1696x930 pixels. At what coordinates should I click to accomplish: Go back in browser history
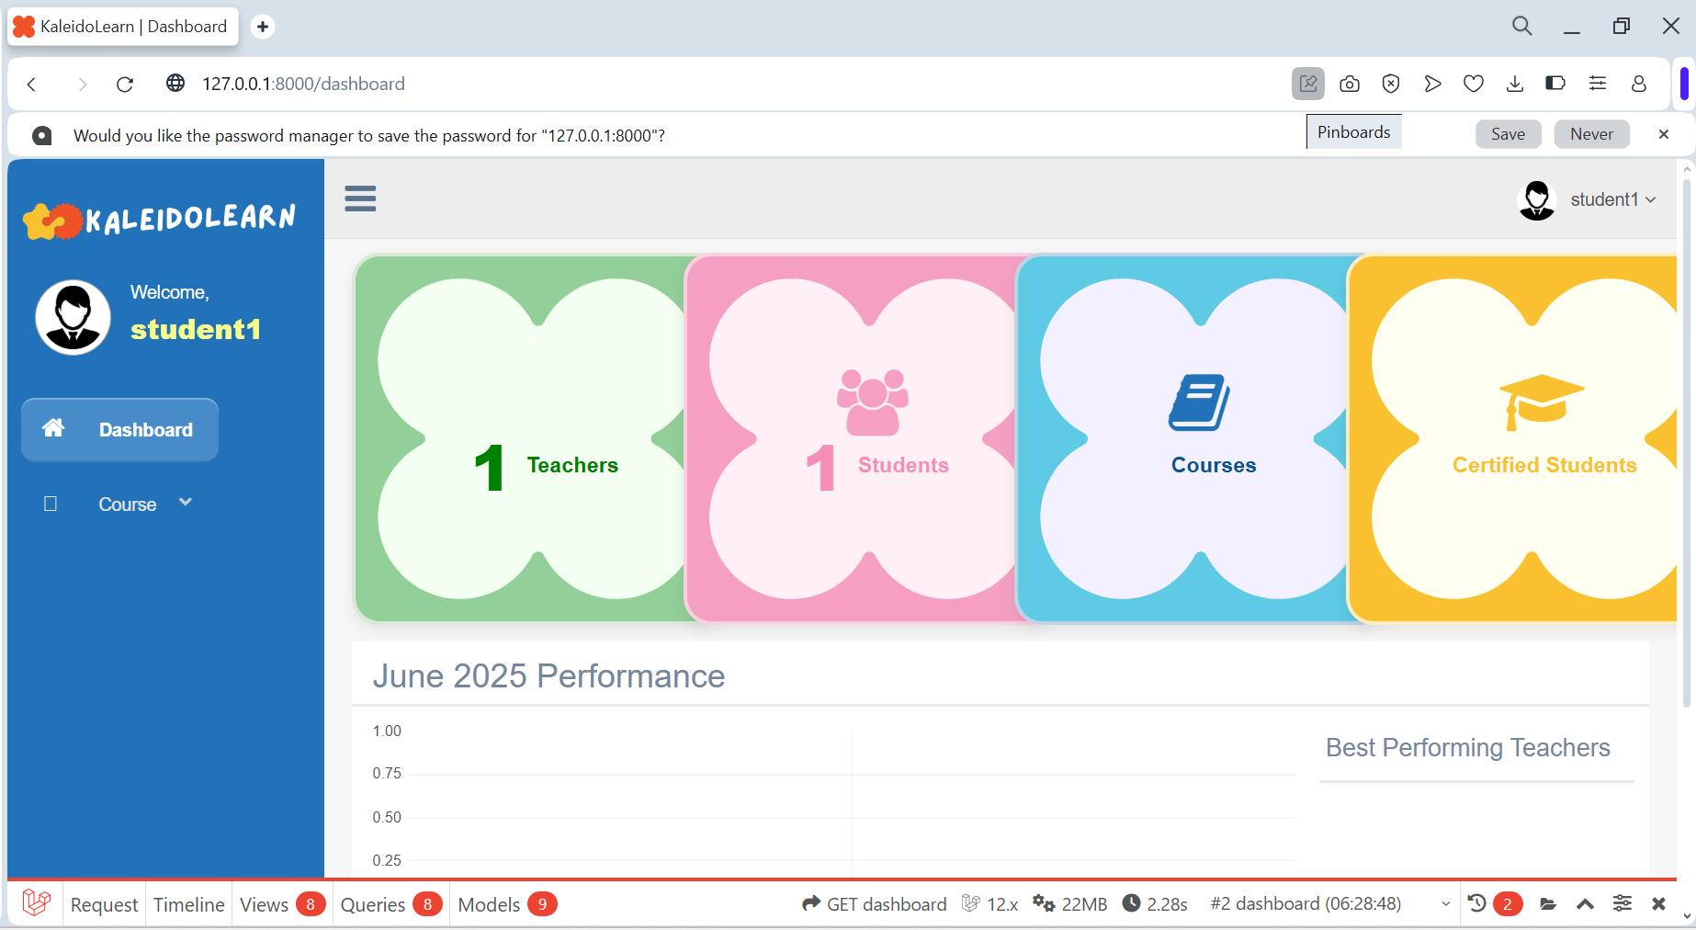pos(32,85)
